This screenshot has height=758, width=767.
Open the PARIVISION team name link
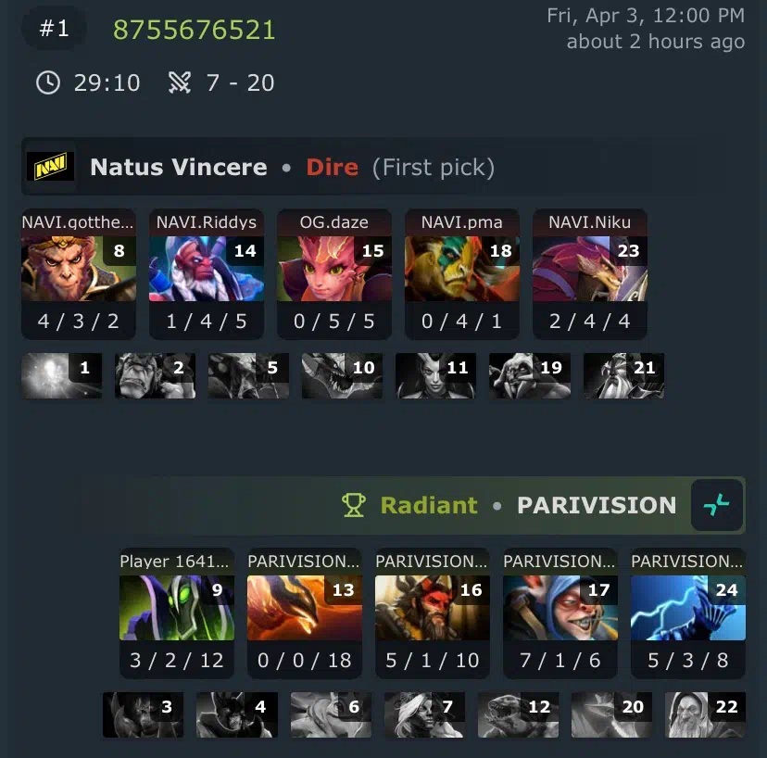597,506
